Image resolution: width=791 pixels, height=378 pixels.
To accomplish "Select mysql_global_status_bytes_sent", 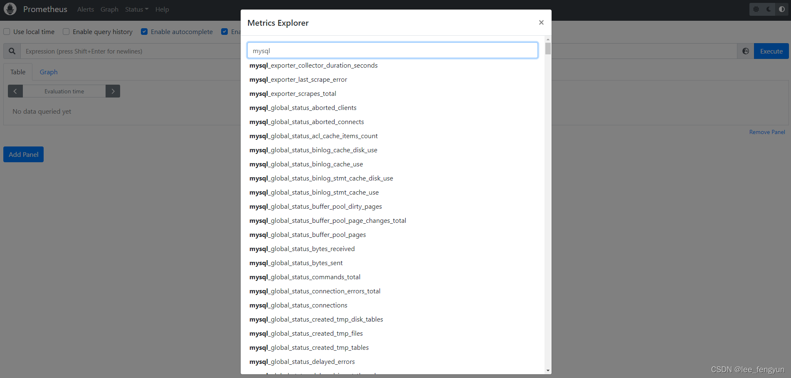I will click(296, 263).
